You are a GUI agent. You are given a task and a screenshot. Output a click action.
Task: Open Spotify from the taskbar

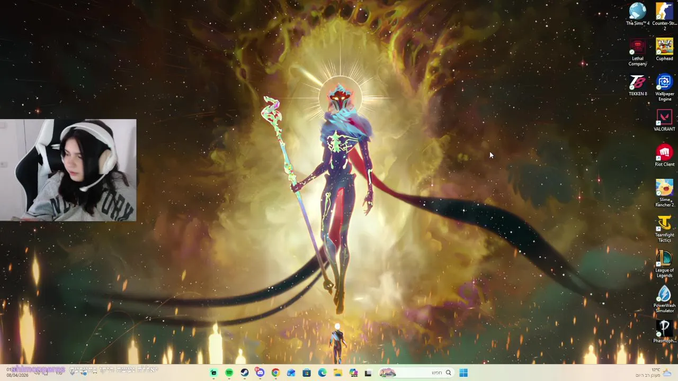(229, 373)
